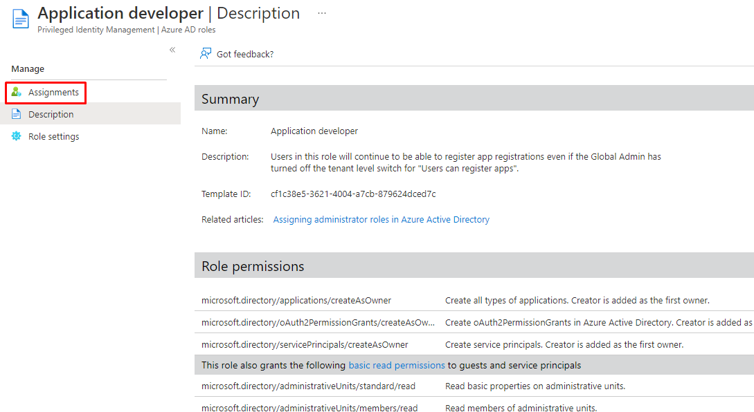Screen dimensions: 754x412
Task: Collapse the sidebar with double chevron
Action: (x=172, y=50)
